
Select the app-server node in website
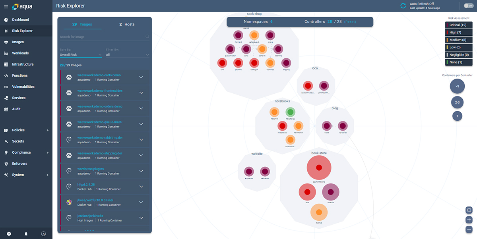(249, 172)
